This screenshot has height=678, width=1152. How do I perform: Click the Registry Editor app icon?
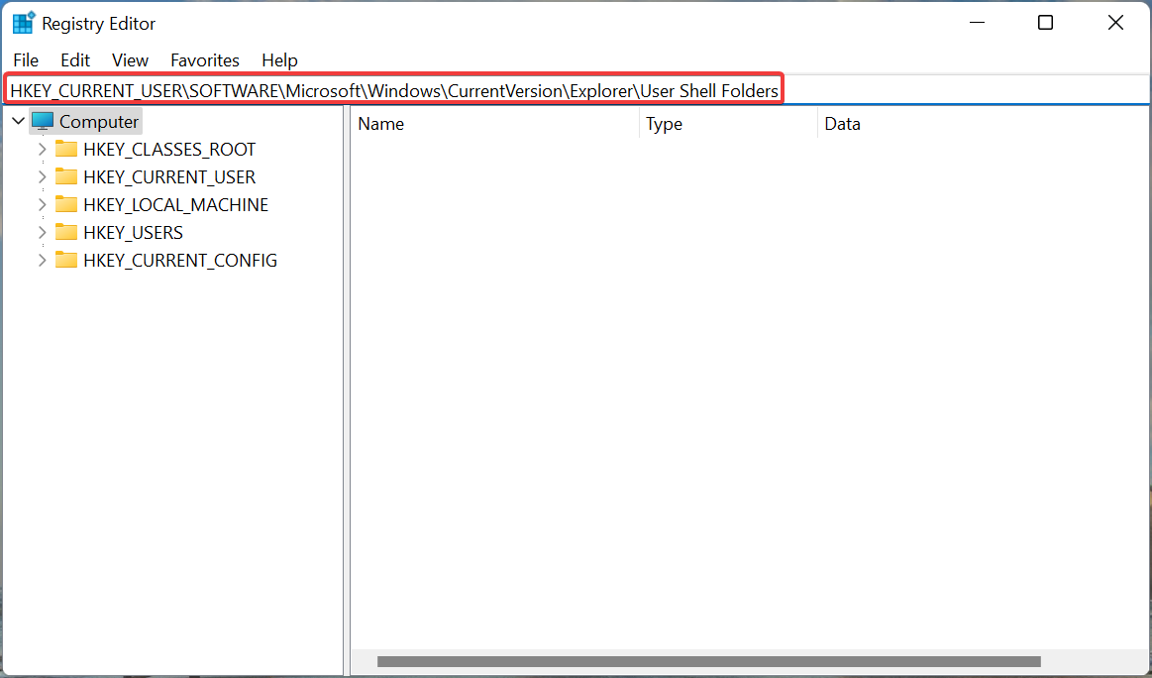click(24, 23)
